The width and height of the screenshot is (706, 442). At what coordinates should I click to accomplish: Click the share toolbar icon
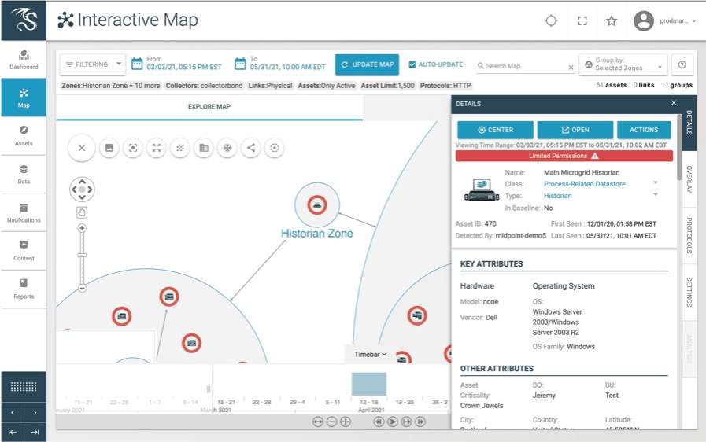tap(251, 148)
